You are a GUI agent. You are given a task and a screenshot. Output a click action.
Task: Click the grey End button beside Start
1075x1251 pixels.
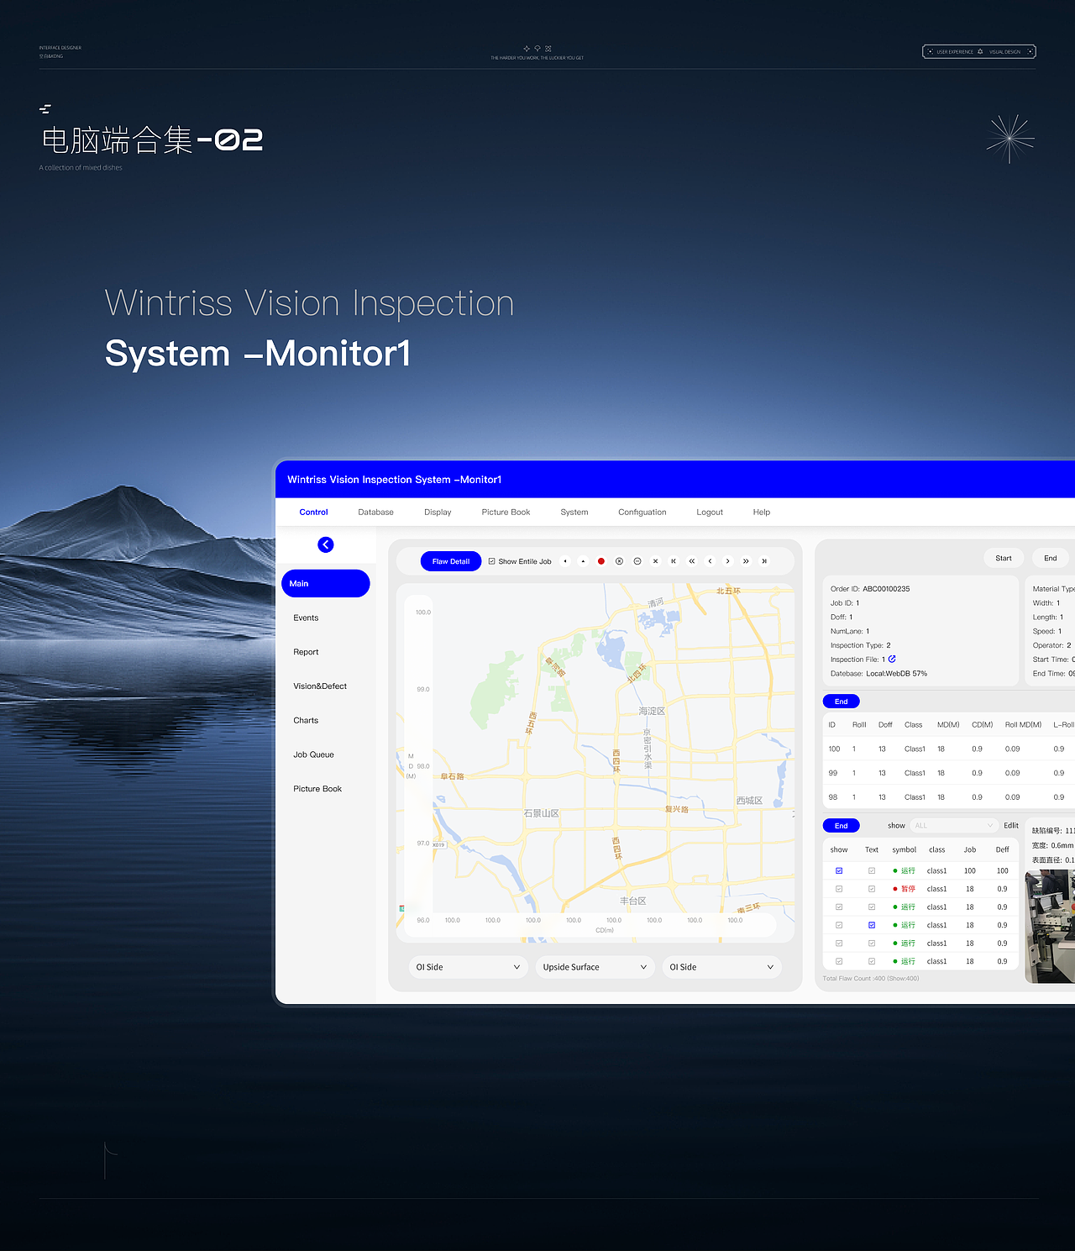click(1051, 558)
